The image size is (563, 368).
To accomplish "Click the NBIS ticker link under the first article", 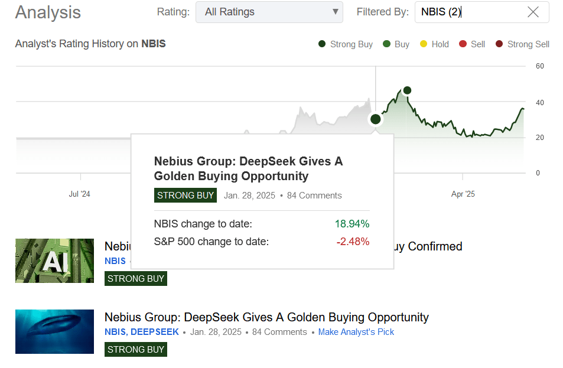I will pos(115,261).
